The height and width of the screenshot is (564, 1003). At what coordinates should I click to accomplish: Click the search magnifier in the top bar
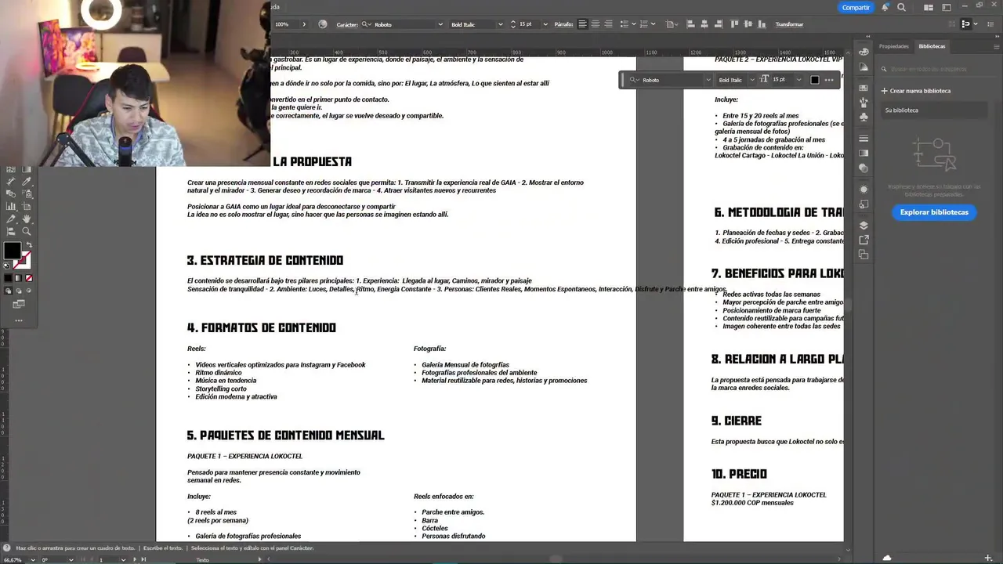pos(901,7)
